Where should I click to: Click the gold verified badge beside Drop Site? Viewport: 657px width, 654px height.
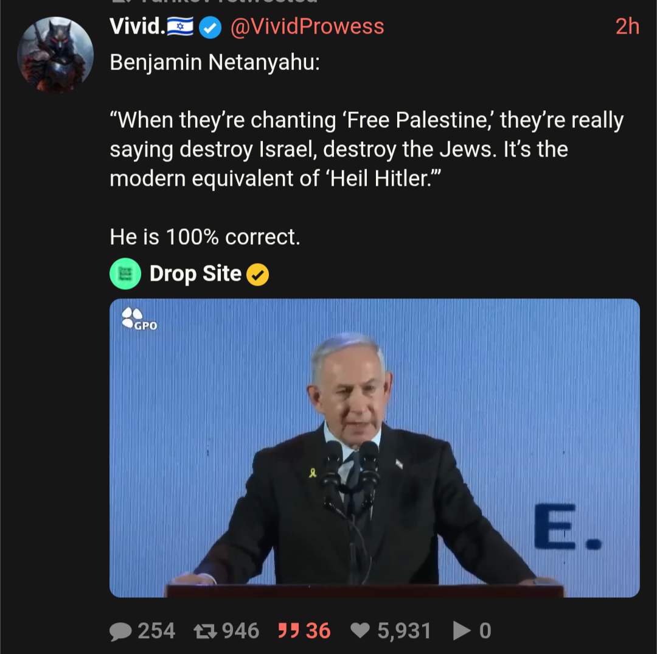click(258, 275)
